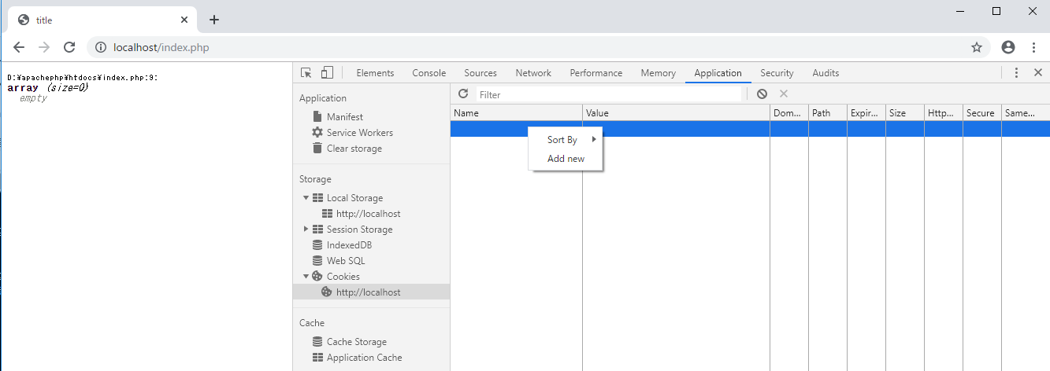Switch to the Network tab
The width and height of the screenshot is (1050, 371).
click(533, 73)
